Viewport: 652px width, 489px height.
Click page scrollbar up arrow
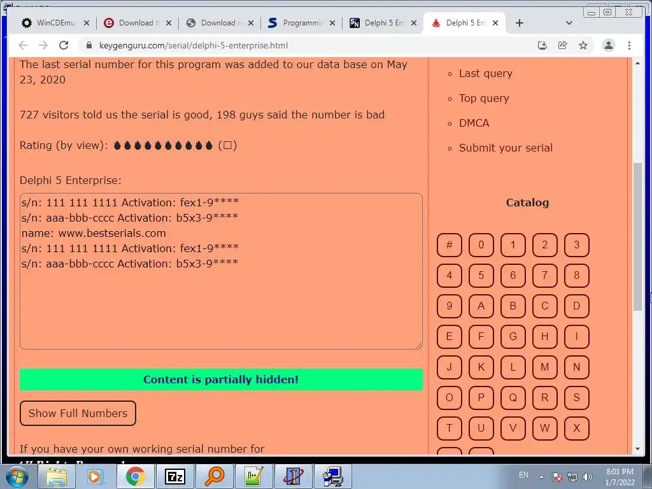pos(638,63)
